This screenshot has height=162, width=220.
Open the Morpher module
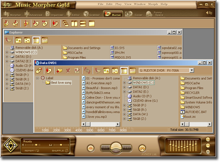point(12,14)
